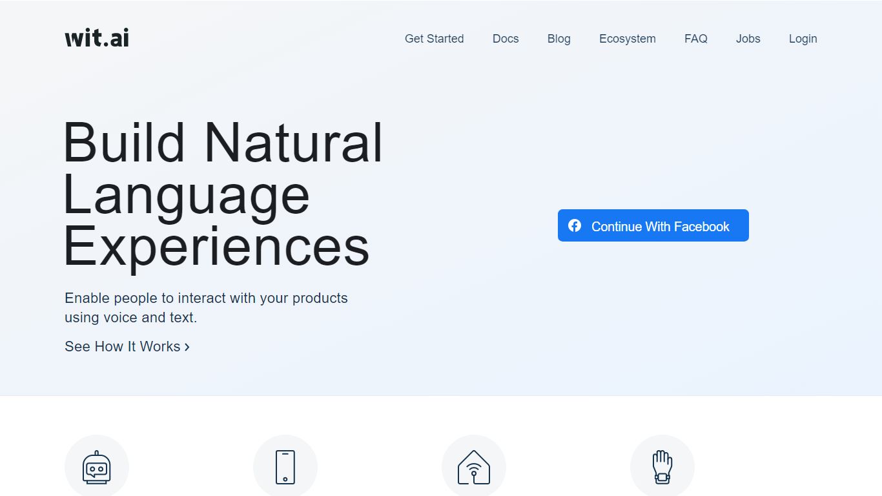Visit the Ecosystem page
Image resolution: width=882 pixels, height=496 pixels.
pos(627,39)
